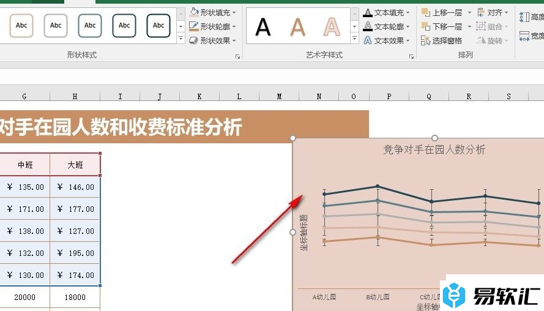
Task: Select the cell containing ¥146.00
Action: [x=75, y=187]
